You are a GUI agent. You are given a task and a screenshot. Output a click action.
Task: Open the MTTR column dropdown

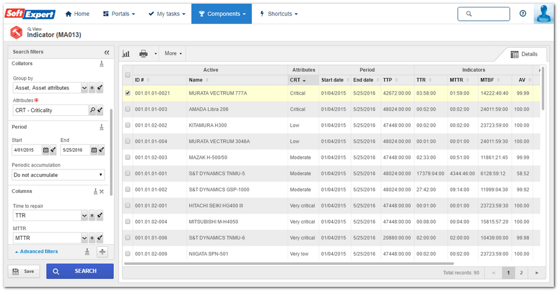coord(85,238)
